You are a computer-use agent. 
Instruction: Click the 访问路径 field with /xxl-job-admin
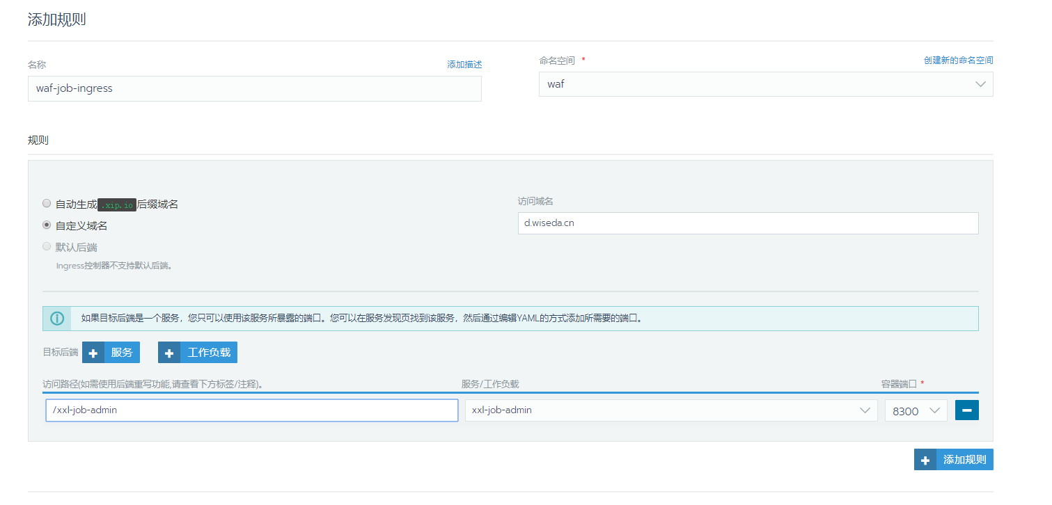251,410
